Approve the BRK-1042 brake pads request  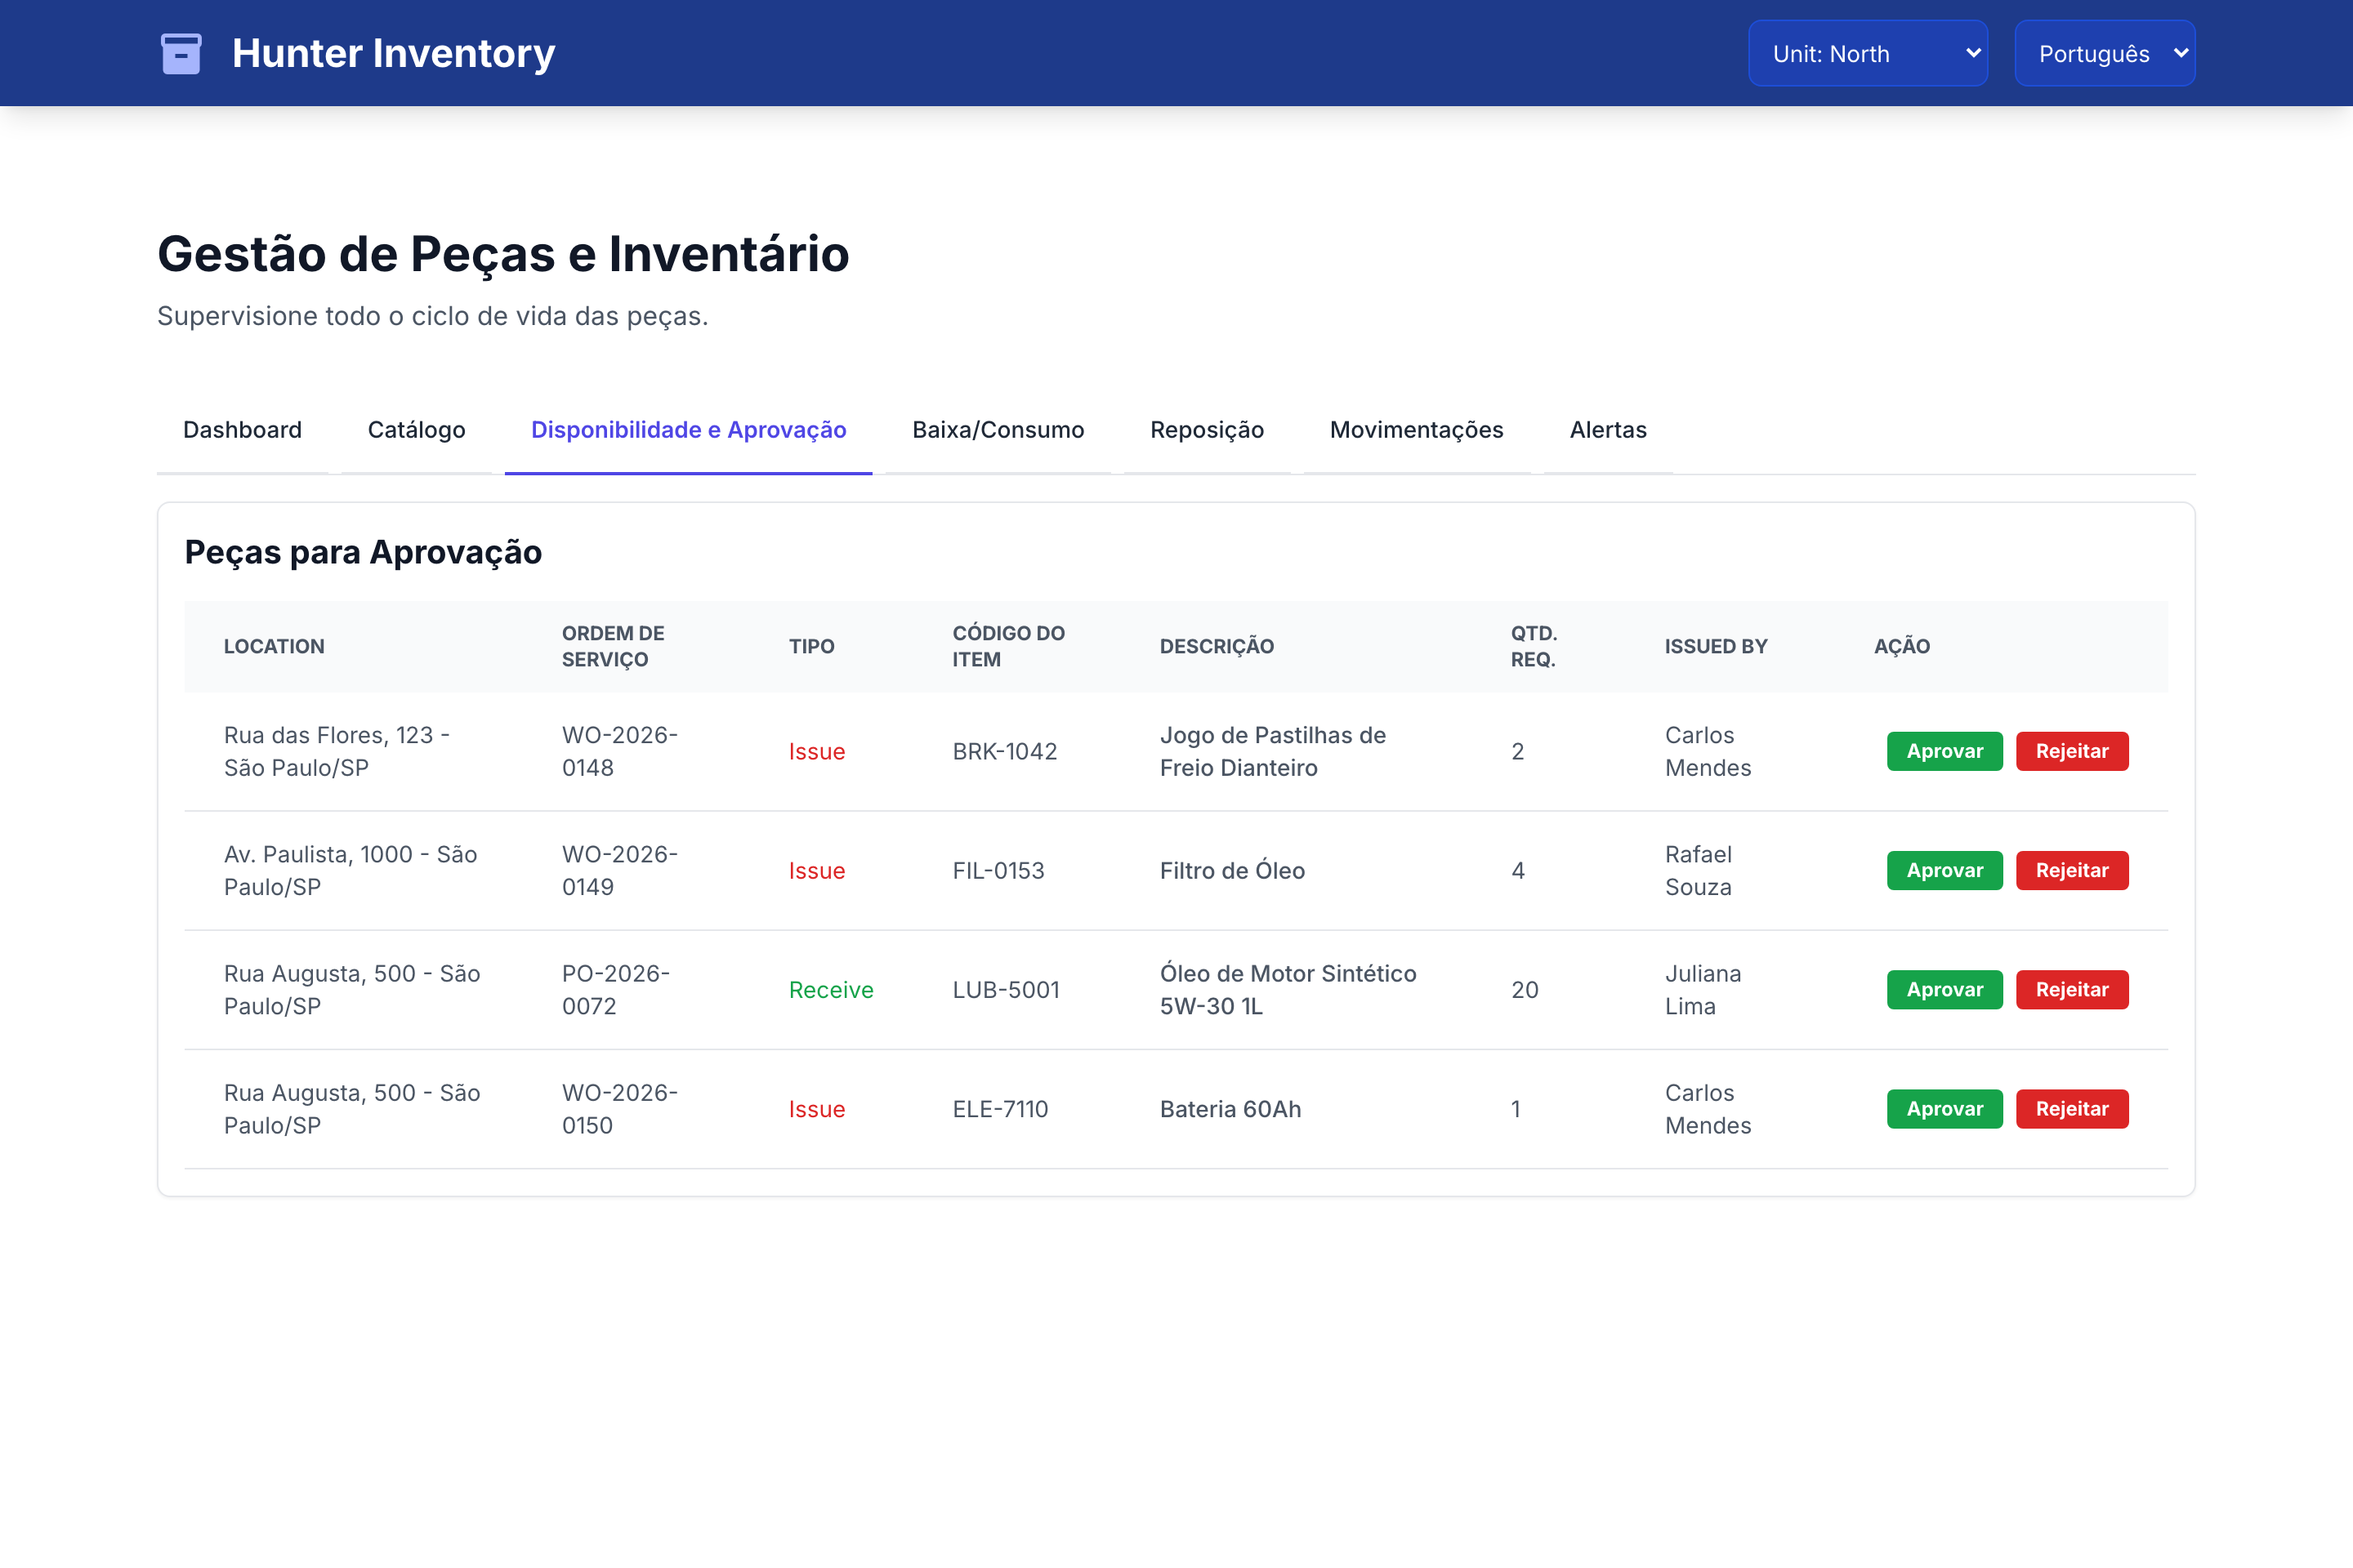pyautogui.click(x=1944, y=751)
